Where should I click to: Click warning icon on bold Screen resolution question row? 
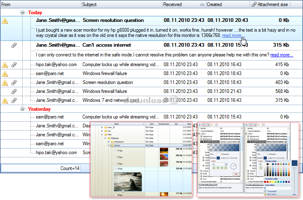(x=5, y=21)
